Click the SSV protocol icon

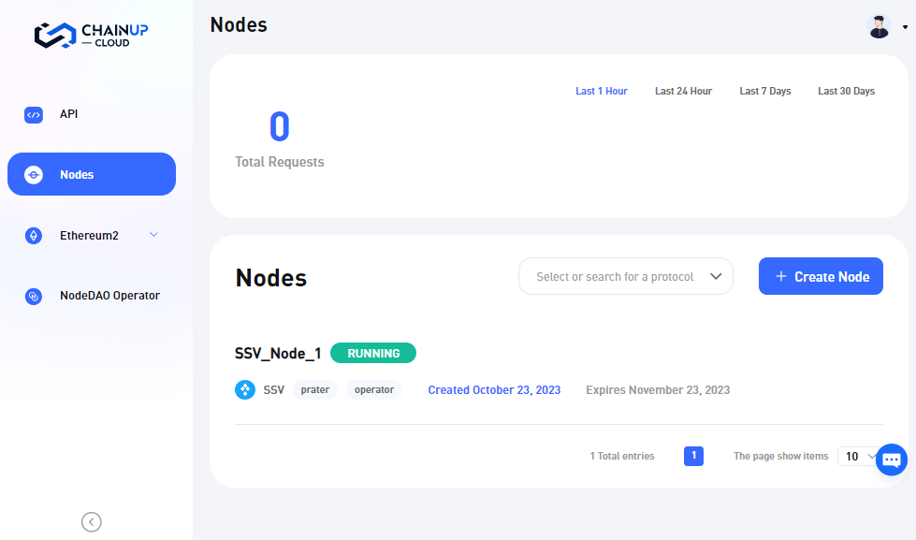[245, 390]
